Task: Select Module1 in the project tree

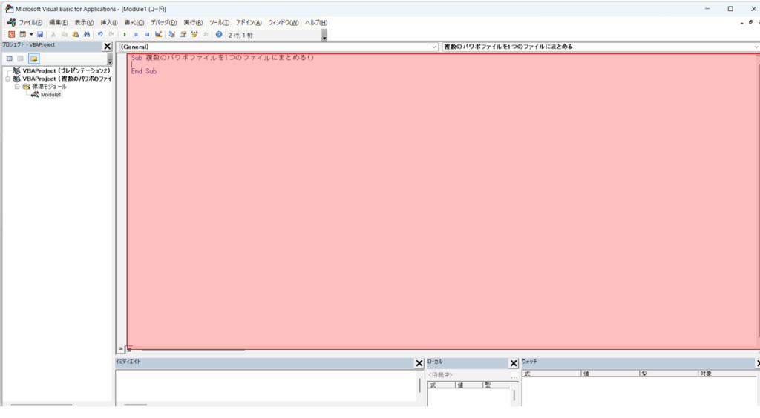Action: pyautogui.click(x=50, y=95)
